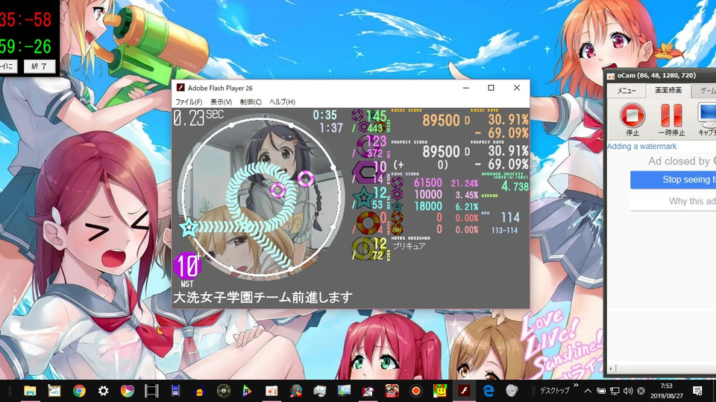The height and width of the screenshot is (402, 716).
Task: Click the BPM value 114
Action: 510,217
